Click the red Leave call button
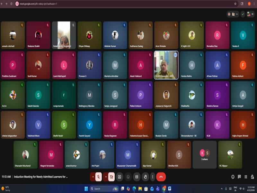257x193 pixels. coord(161,177)
